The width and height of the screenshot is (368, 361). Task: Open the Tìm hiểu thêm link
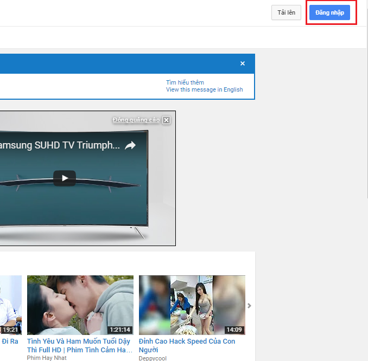pos(185,82)
